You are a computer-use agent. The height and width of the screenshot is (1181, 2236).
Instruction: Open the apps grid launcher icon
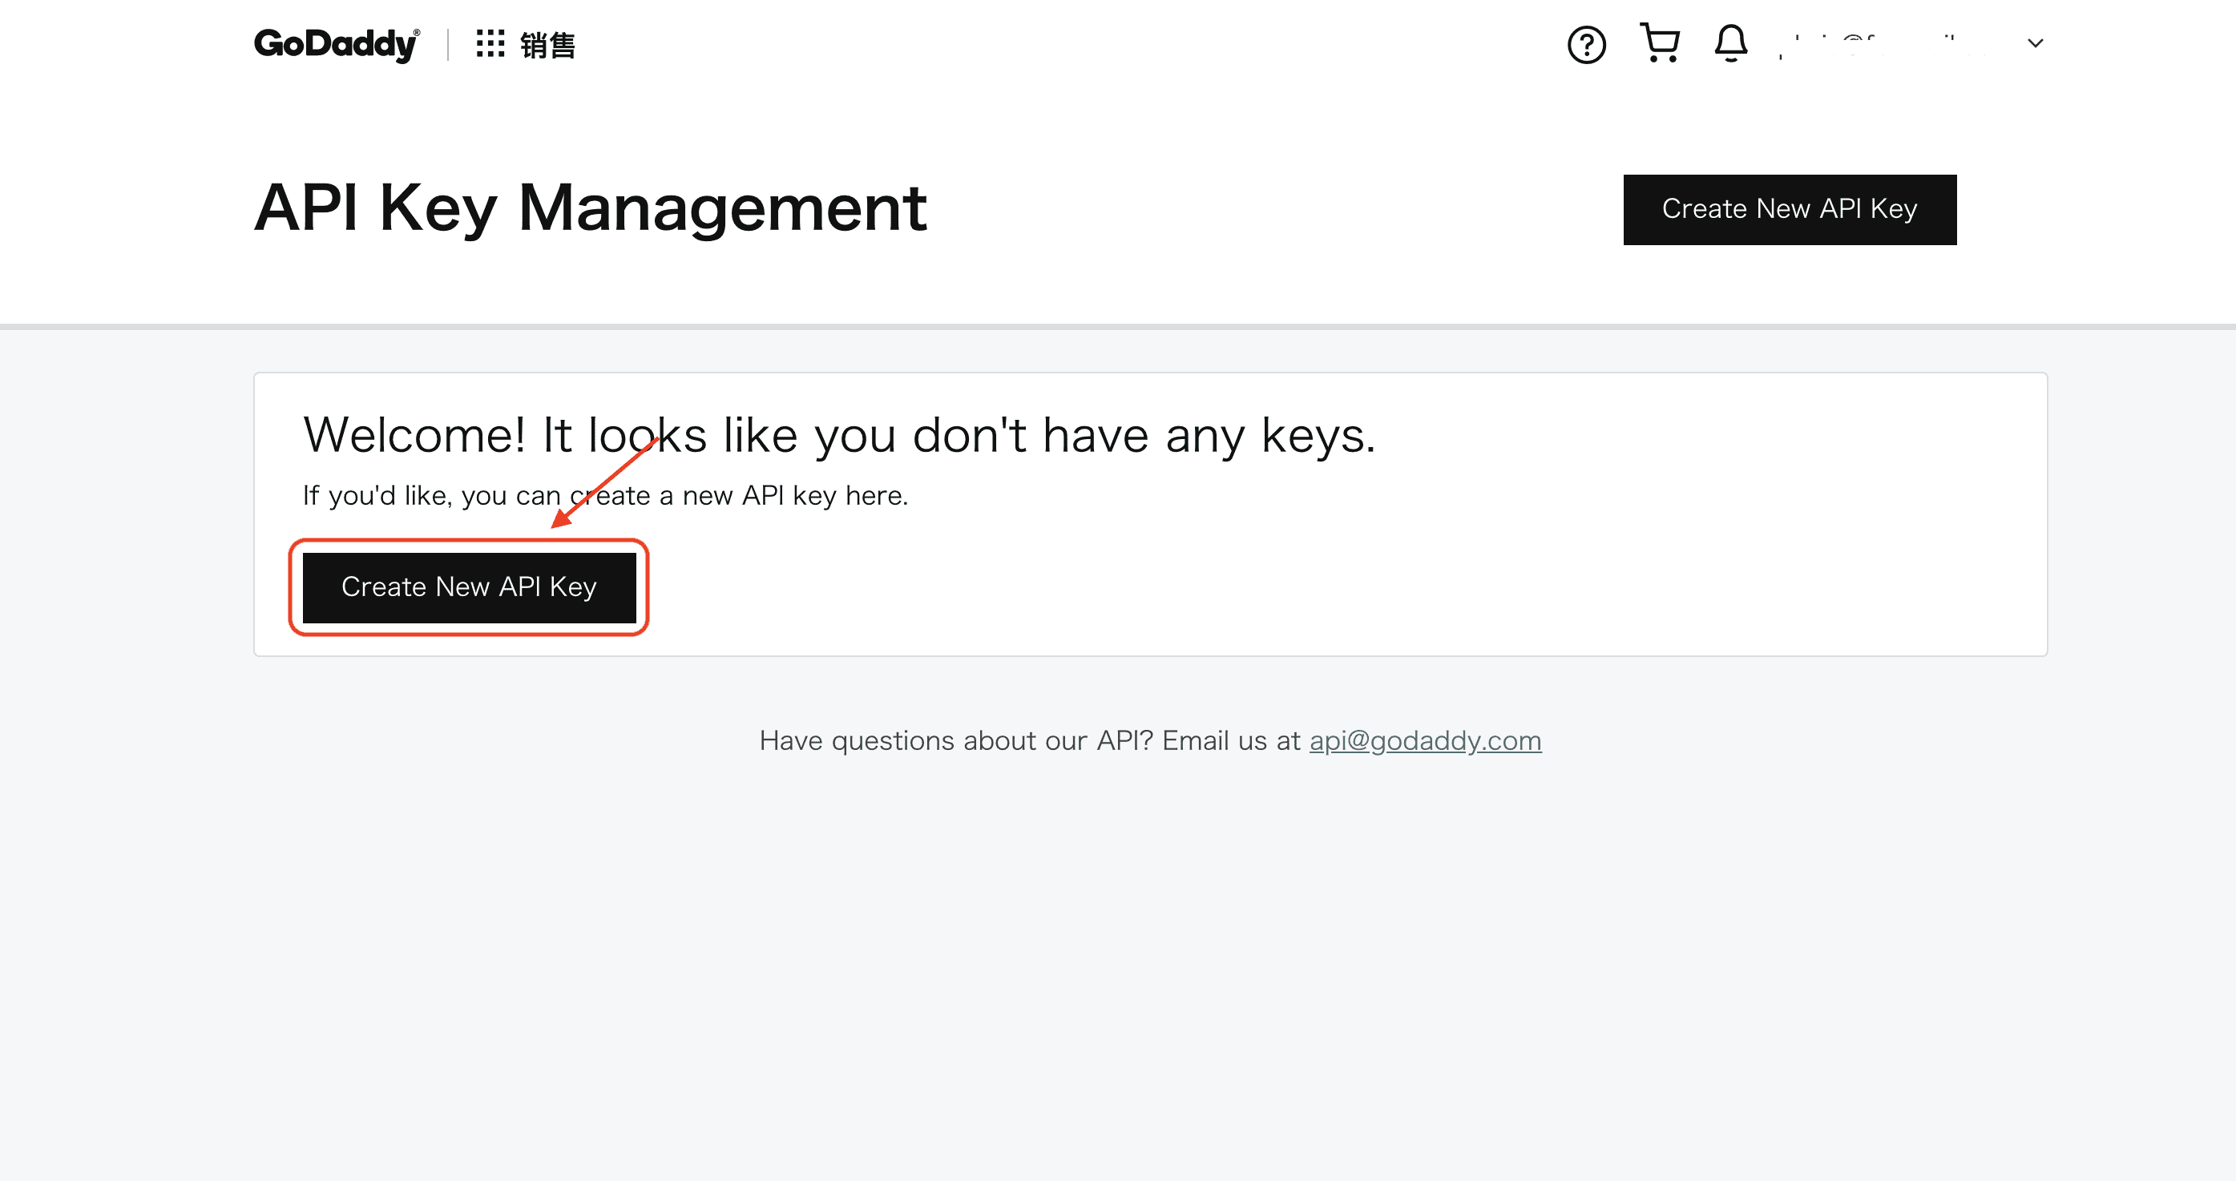pos(490,43)
